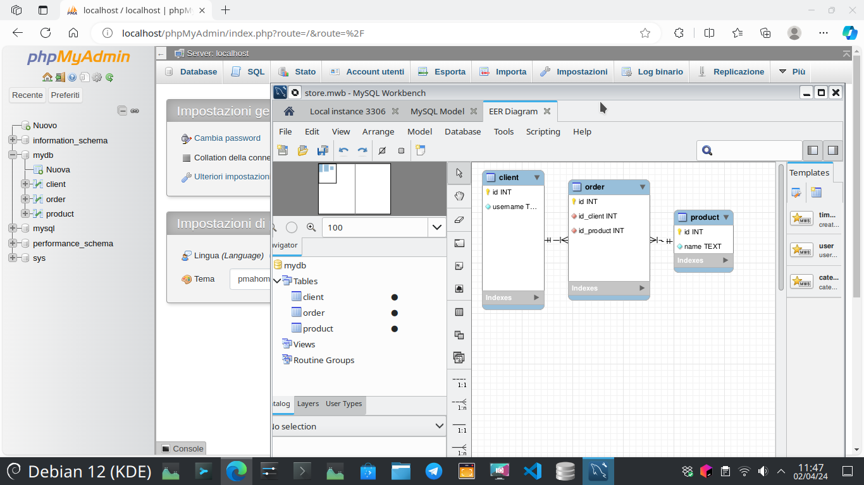This screenshot has width=864, height=485.
Task: Select the place new view tool
Action: coord(459,335)
